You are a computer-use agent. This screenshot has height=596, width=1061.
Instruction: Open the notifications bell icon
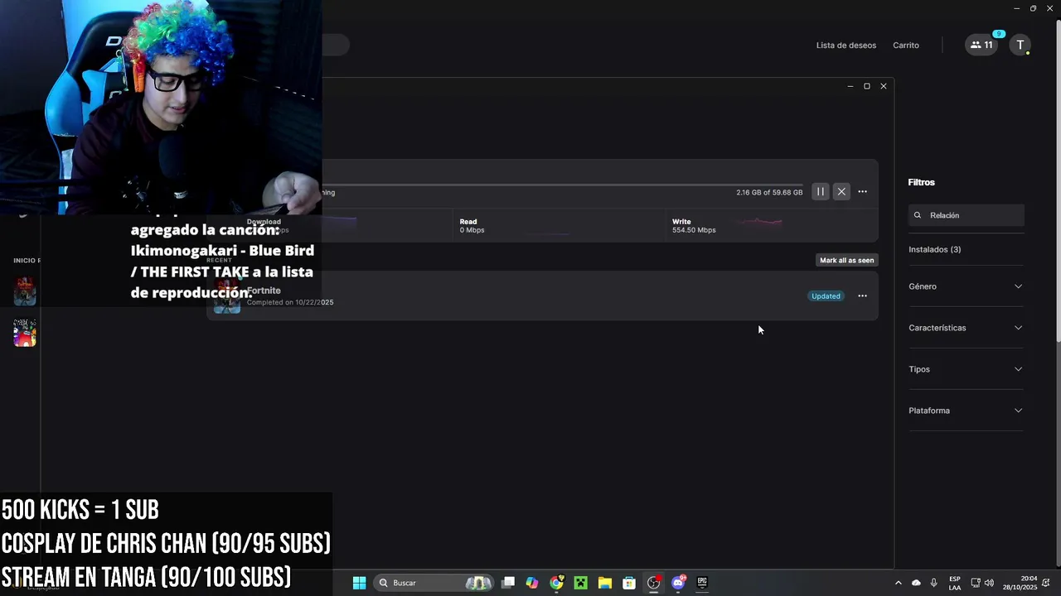coord(1046,583)
